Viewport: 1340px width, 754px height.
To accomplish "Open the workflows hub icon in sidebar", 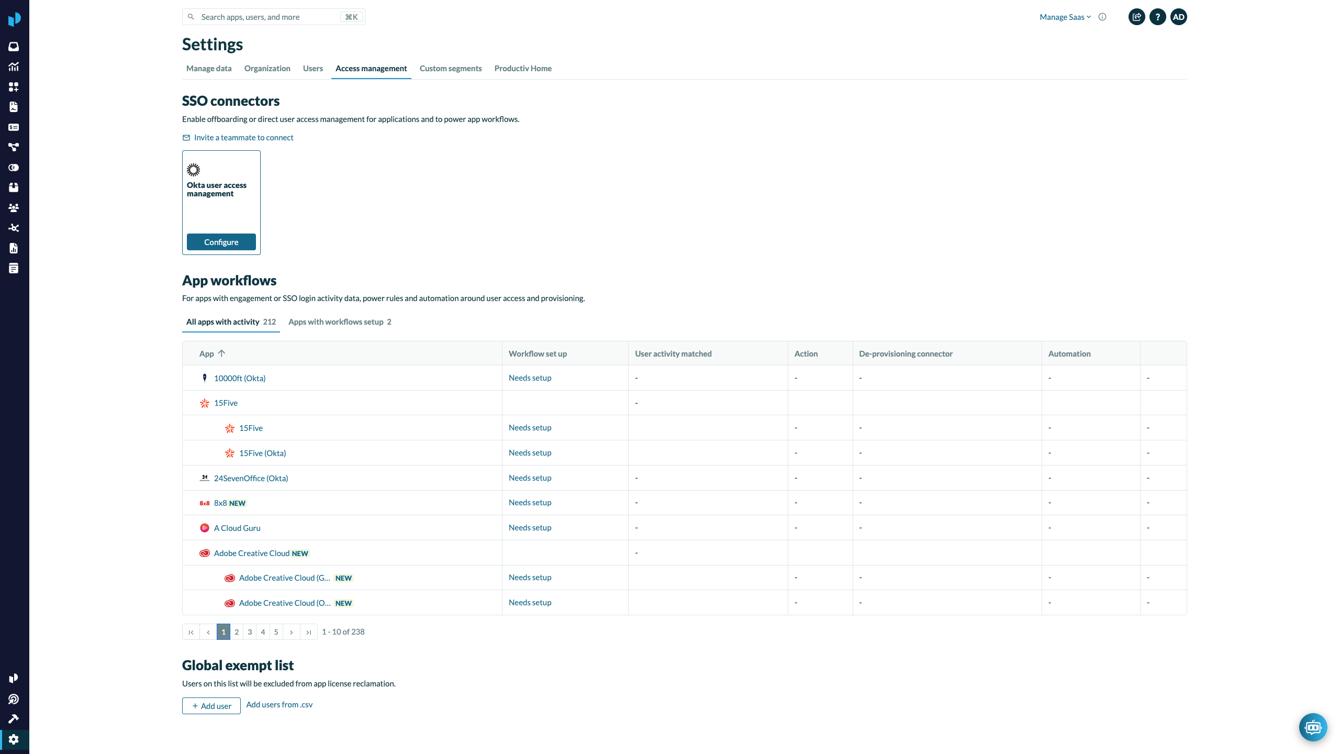I will click(x=14, y=228).
